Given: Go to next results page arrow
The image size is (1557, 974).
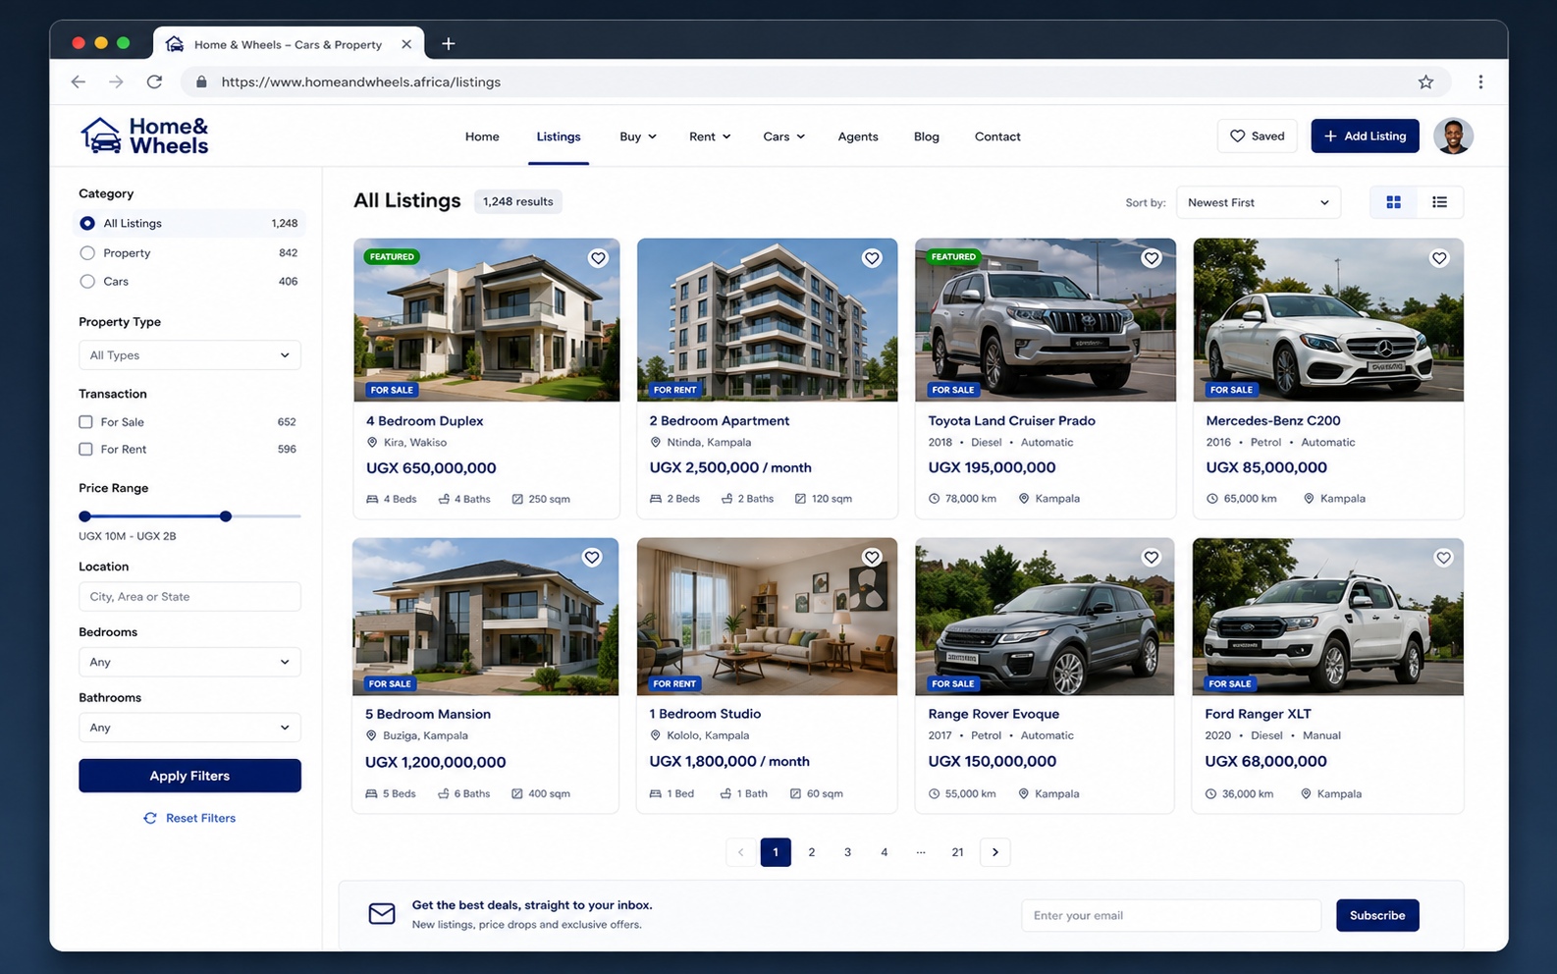Looking at the screenshot, I should (x=994, y=852).
